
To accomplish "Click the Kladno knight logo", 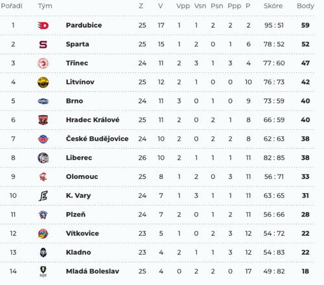I will [x=43, y=253].
